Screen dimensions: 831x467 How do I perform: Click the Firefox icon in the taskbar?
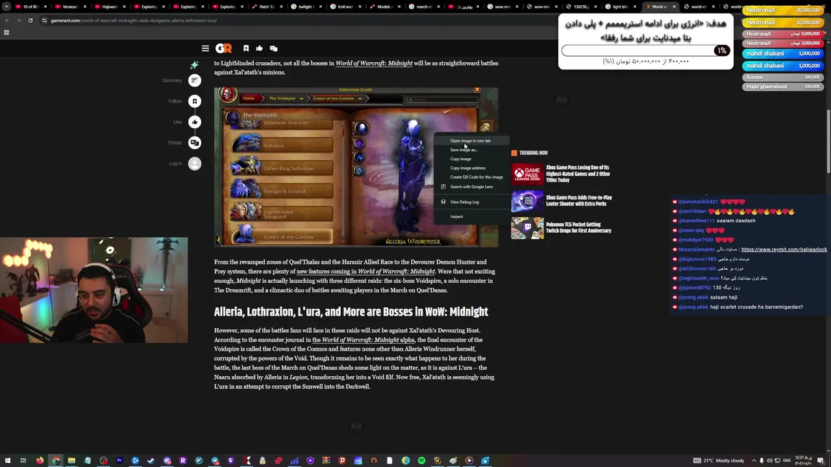point(40,461)
